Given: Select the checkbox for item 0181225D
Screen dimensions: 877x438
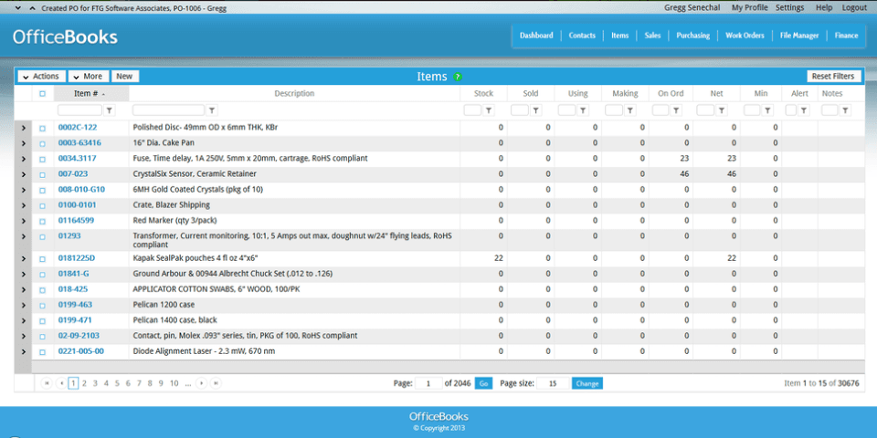Looking at the screenshot, I should point(42,258).
